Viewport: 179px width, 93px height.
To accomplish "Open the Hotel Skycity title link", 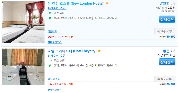I will click(x=72, y=51).
